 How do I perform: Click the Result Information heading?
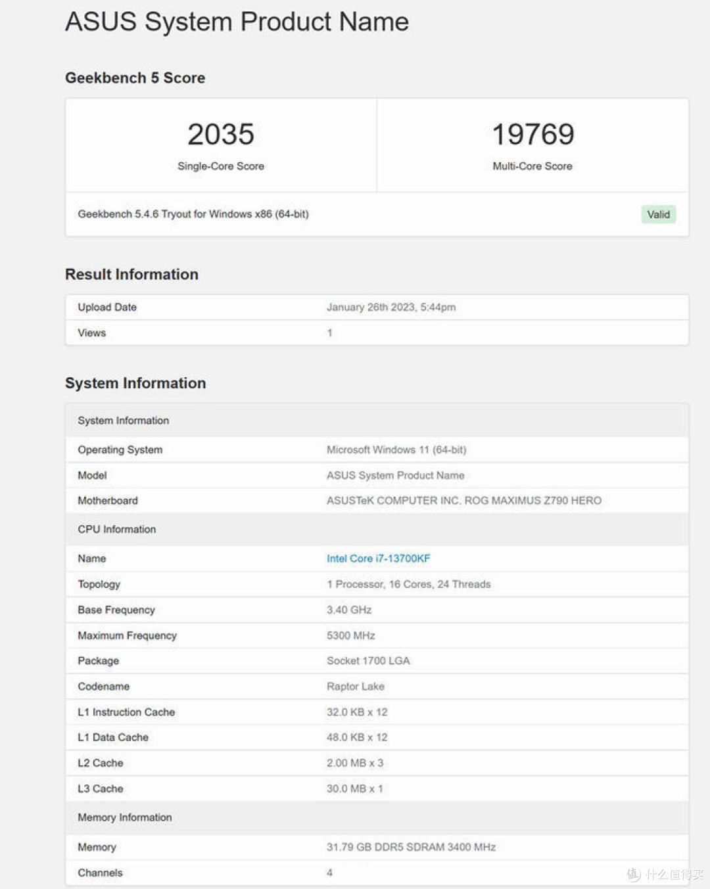click(x=131, y=274)
